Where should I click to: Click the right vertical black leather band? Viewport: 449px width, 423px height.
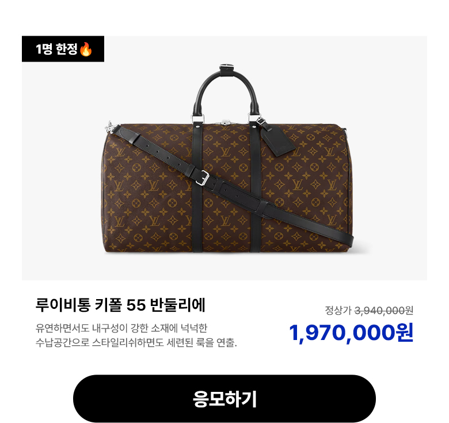(x=255, y=188)
